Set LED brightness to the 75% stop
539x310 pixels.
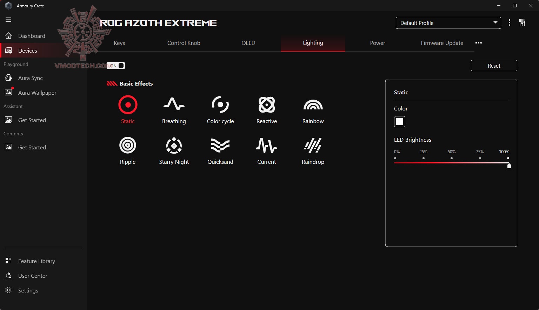coord(480,158)
